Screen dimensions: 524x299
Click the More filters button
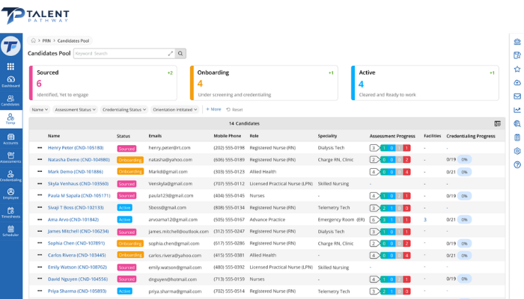[213, 109]
